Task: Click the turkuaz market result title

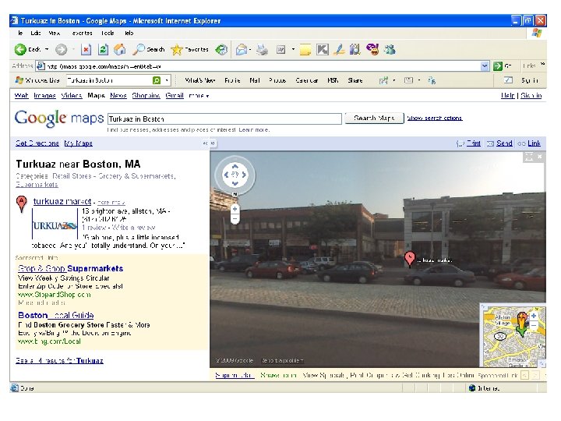Action: coord(62,201)
